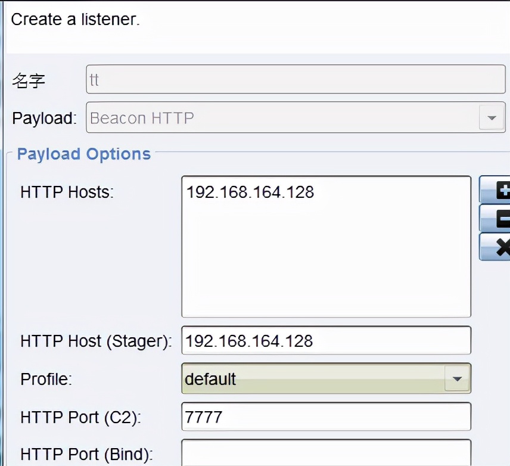Open the Profile dropdown set to default
The image size is (510, 466).
pos(314,379)
